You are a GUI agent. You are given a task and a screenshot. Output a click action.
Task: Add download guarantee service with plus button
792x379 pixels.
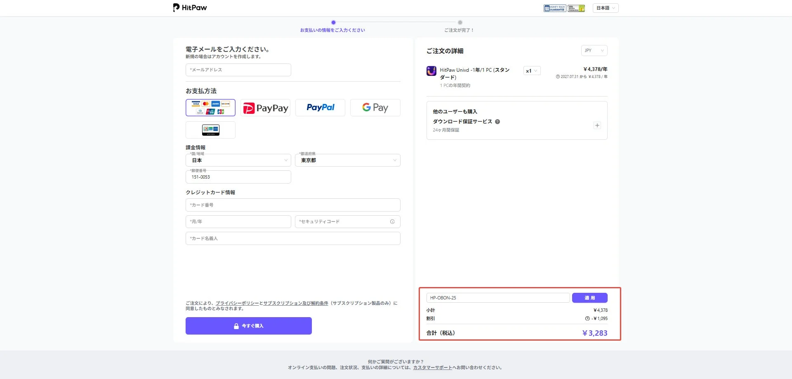pyautogui.click(x=597, y=125)
